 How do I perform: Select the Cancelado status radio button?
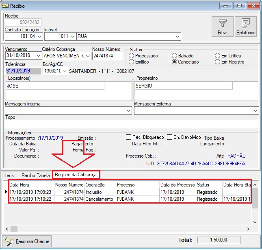(x=175, y=62)
